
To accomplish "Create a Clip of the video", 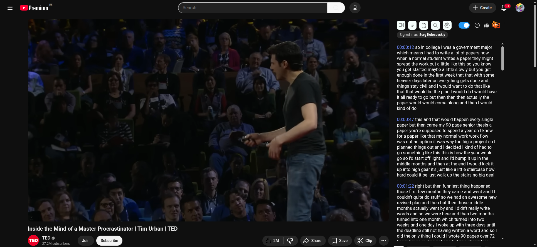I will [365, 241].
